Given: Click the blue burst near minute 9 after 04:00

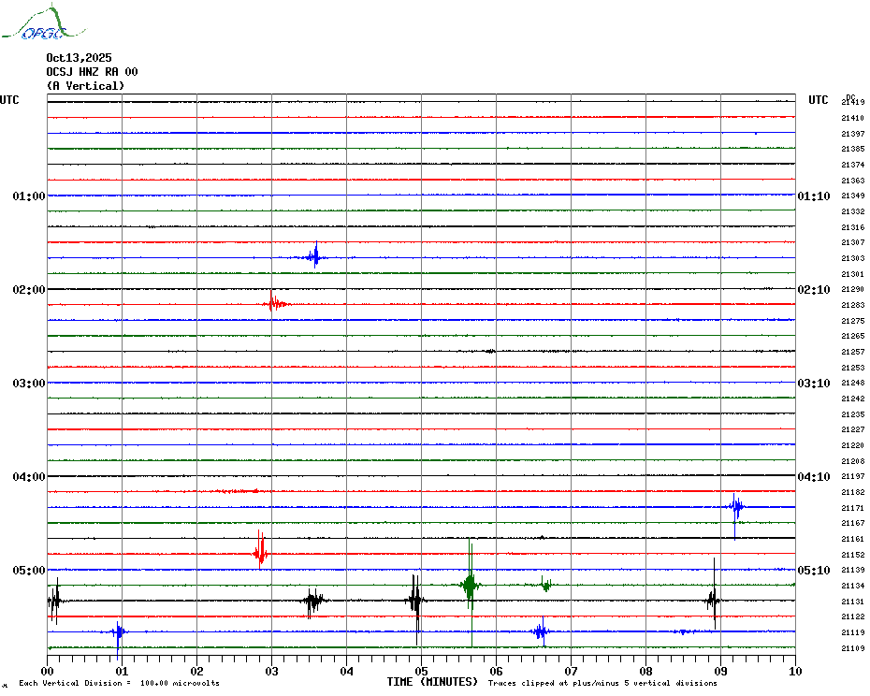Looking at the screenshot, I should click(x=736, y=507).
